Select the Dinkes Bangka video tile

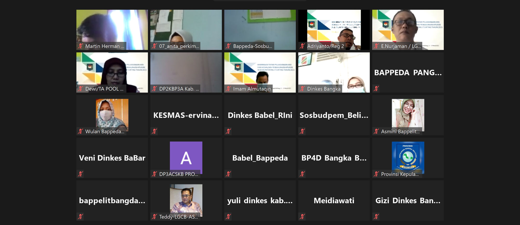334,72
